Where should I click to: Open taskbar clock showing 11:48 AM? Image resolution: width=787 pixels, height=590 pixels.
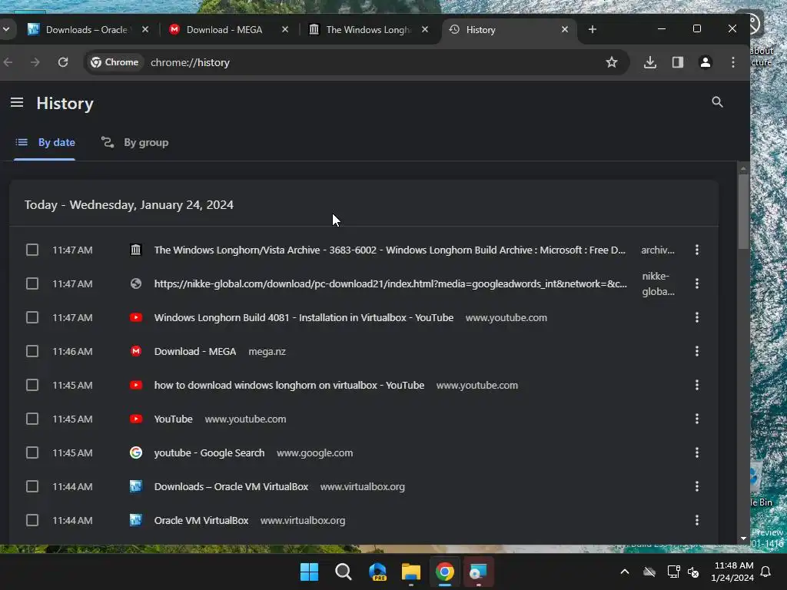732,572
